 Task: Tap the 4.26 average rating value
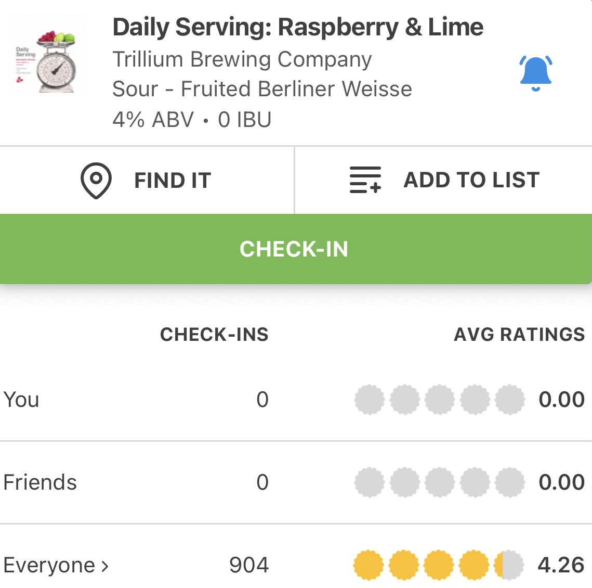561,565
